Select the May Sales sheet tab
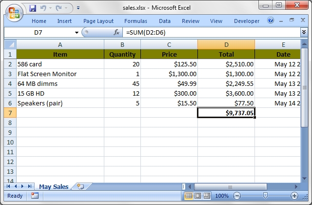The height and width of the screenshot is (205, 312). tap(54, 186)
